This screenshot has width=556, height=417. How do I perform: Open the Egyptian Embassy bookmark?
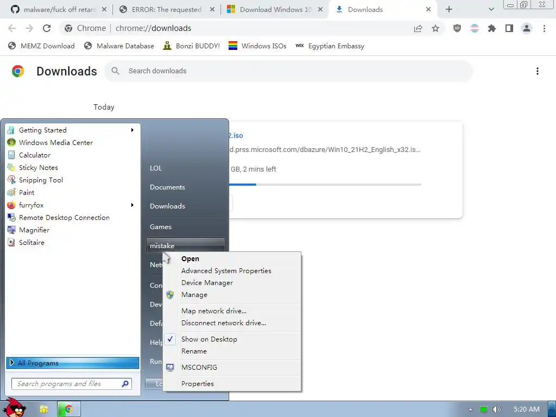(330, 46)
